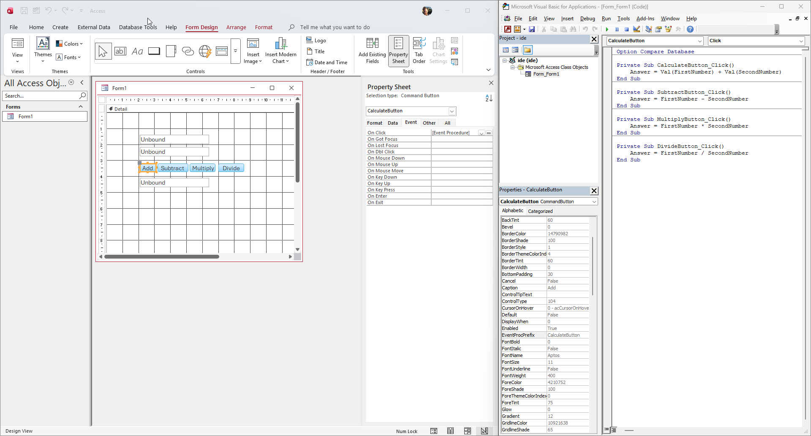Switch to the Arrange ribbon tab

236,27
